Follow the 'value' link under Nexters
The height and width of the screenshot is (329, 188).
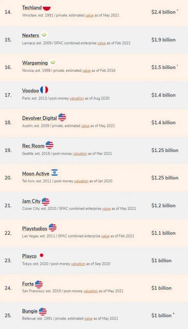coord(102,43)
